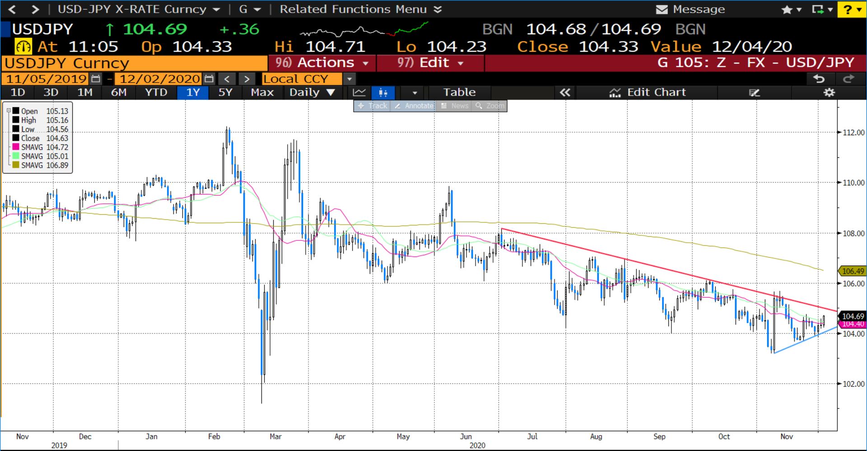The width and height of the screenshot is (867, 451).
Task: Click the 106.49 olive price label
Action: coord(853,271)
